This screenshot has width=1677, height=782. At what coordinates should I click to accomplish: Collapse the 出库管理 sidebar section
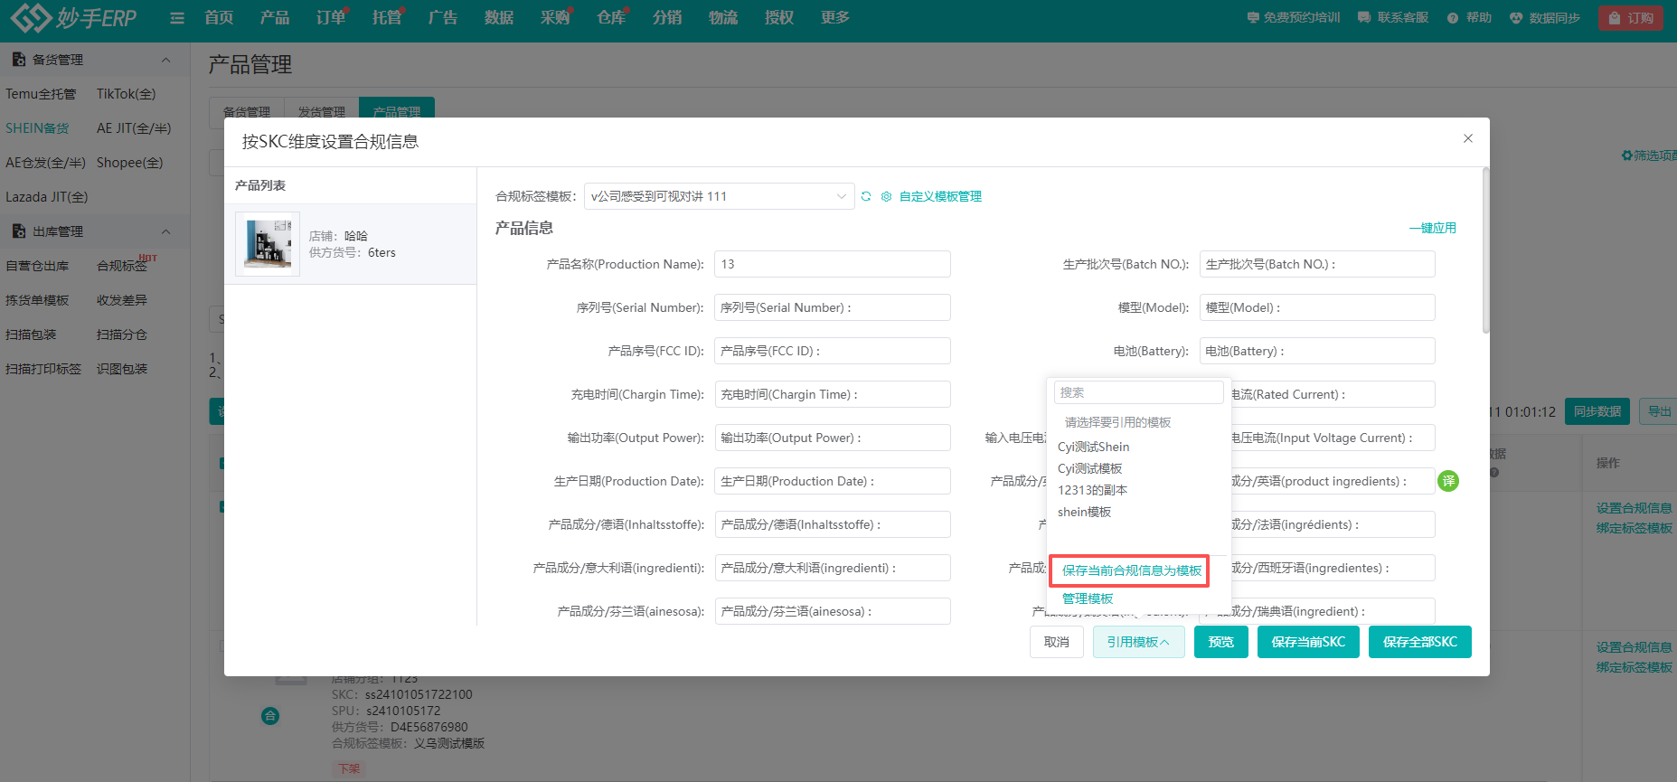pyautogui.click(x=165, y=231)
